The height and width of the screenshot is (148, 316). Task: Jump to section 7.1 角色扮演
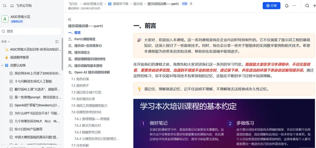click(x=80, y=79)
